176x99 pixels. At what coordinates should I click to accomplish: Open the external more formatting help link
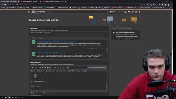[84, 71]
